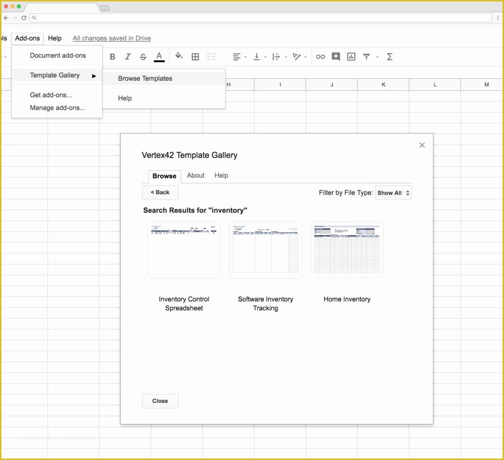Click the < Back button
504x460 pixels.
click(160, 193)
